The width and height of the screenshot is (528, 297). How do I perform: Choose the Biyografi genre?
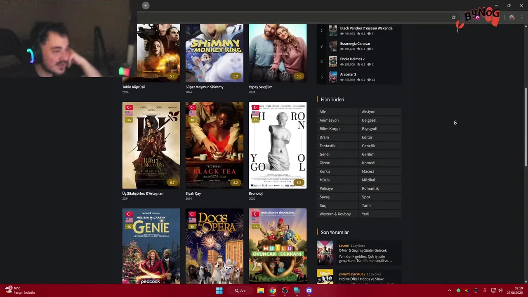point(380,129)
